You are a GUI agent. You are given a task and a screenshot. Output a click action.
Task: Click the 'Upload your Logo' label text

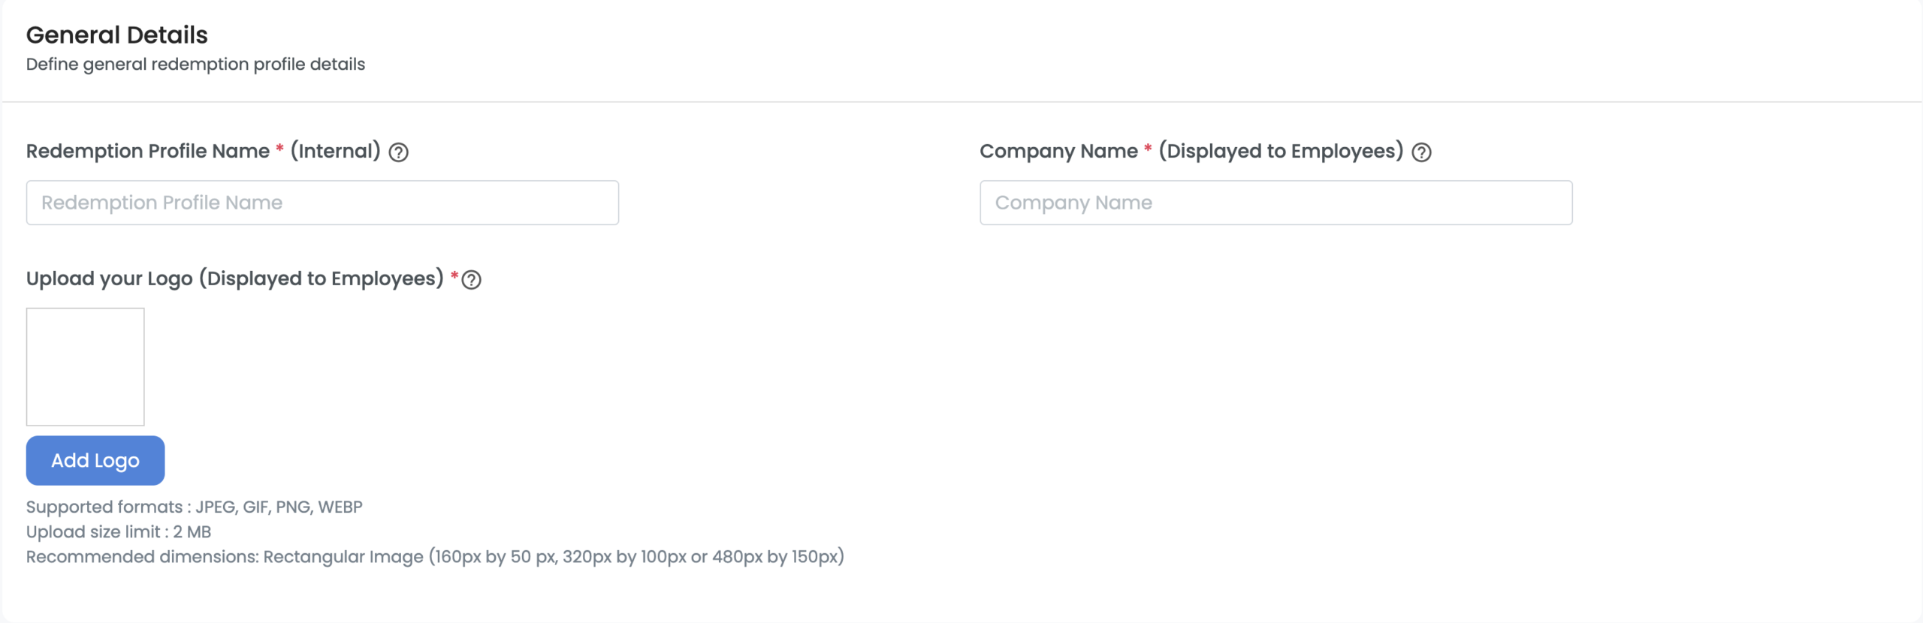pyautogui.click(x=110, y=278)
